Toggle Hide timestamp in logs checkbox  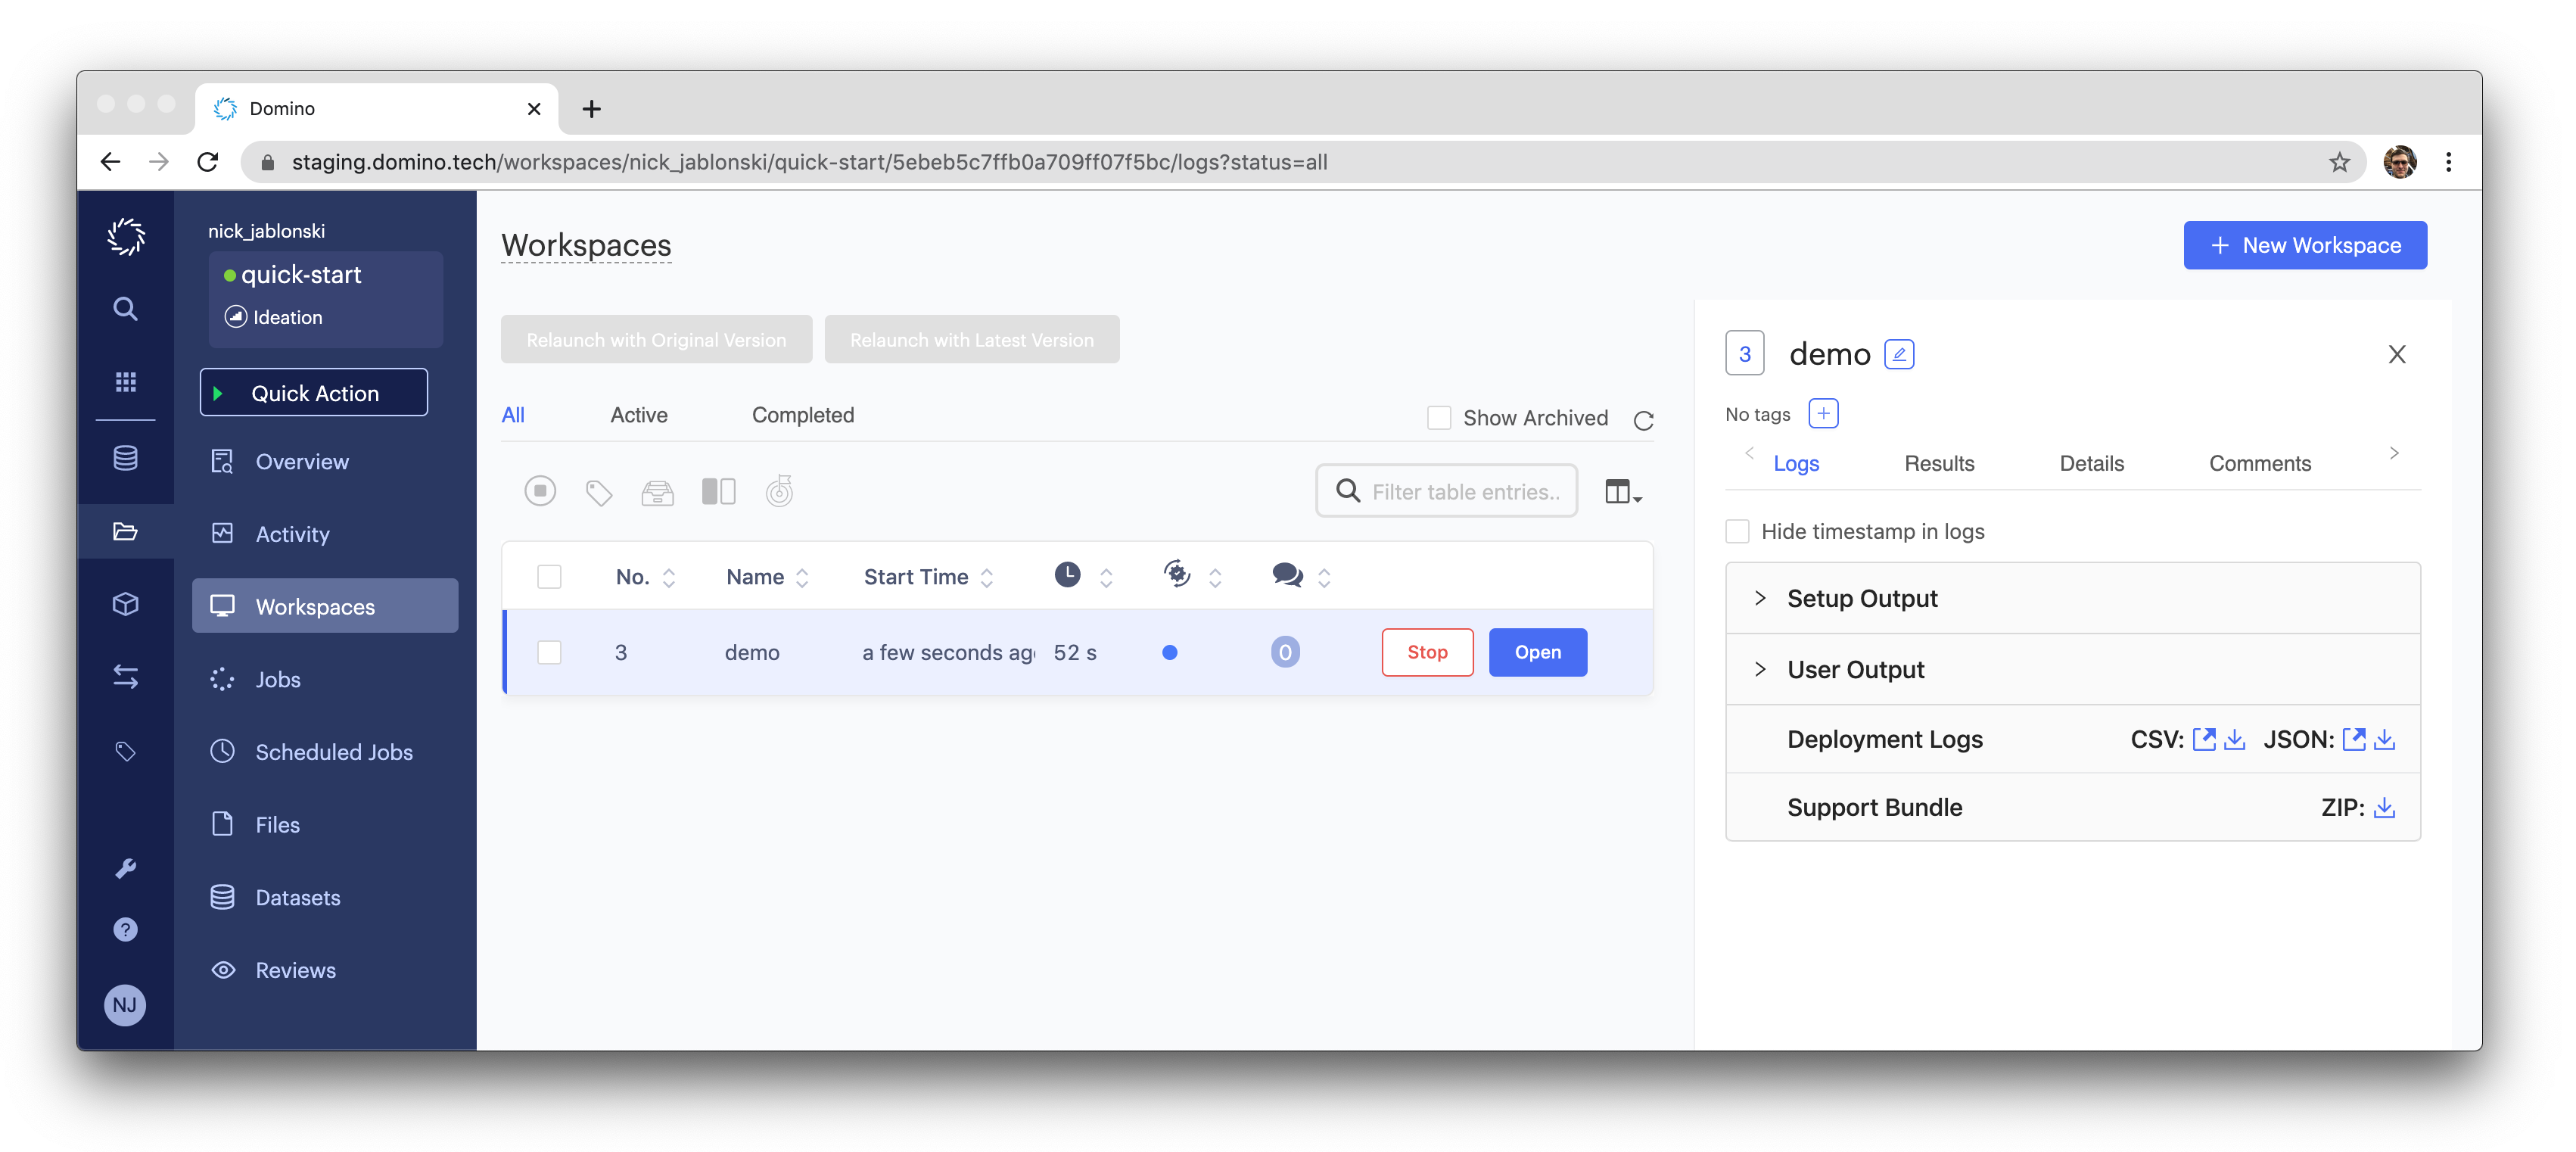point(1738,531)
